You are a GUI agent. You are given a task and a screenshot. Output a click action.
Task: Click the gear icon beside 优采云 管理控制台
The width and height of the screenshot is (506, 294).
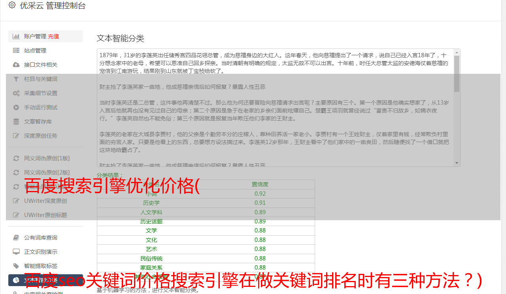tap(12, 6)
